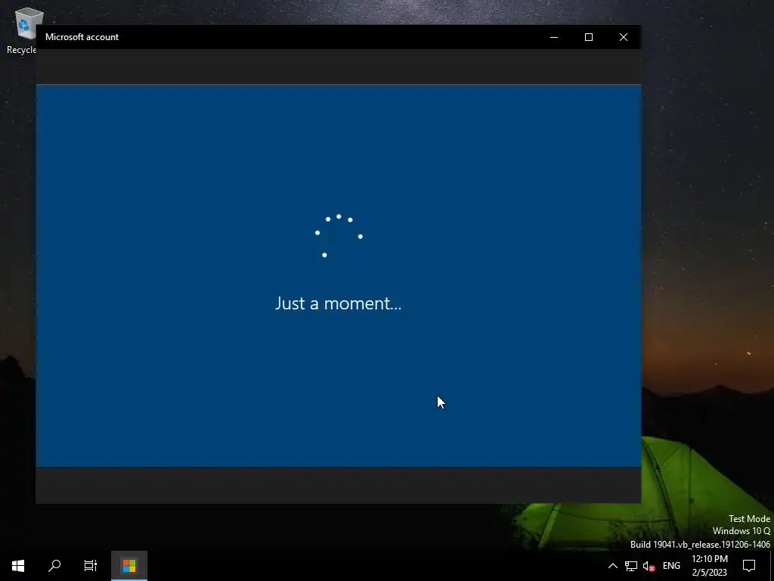Open the Action Center notifications icon

[749, 566]
